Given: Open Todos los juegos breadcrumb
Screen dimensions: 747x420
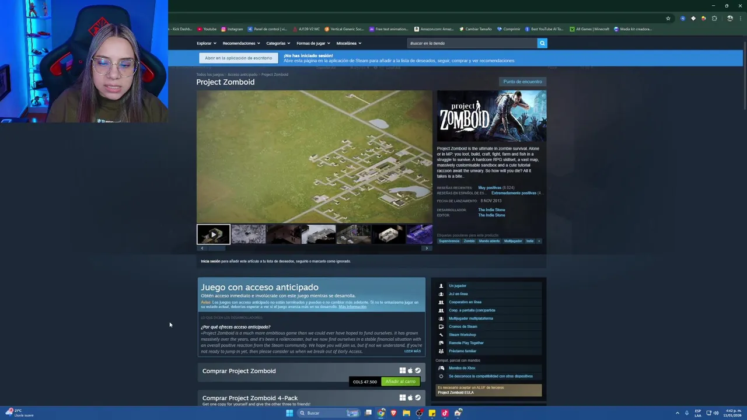Looking at the screenshot, I should [x=210, y=75].
